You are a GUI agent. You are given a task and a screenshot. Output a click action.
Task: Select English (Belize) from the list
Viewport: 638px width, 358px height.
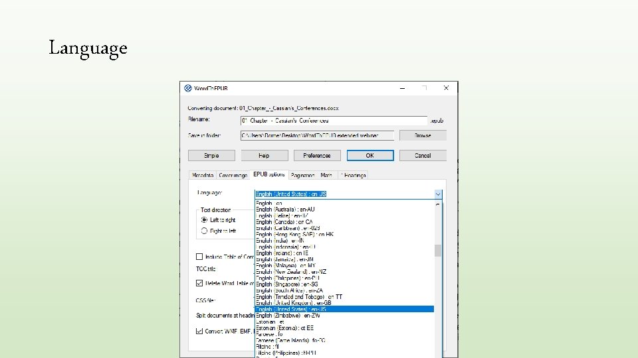344,215
